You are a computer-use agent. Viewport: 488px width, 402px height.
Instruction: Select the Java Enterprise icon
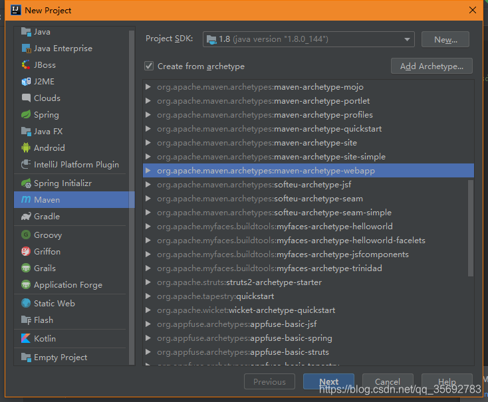tap(26, 49)
